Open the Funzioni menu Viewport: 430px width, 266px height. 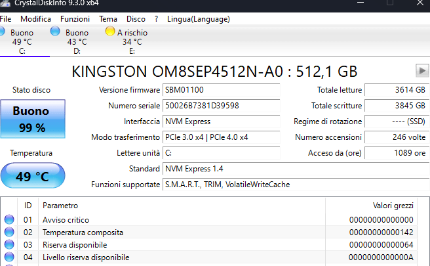[x=75, y=19]
